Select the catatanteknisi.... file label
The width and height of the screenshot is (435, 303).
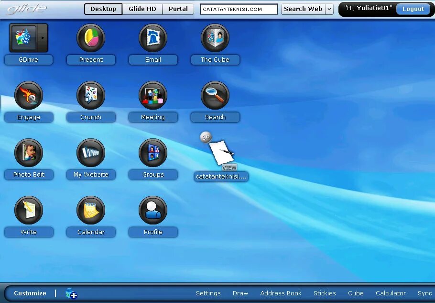coord(221,177)
